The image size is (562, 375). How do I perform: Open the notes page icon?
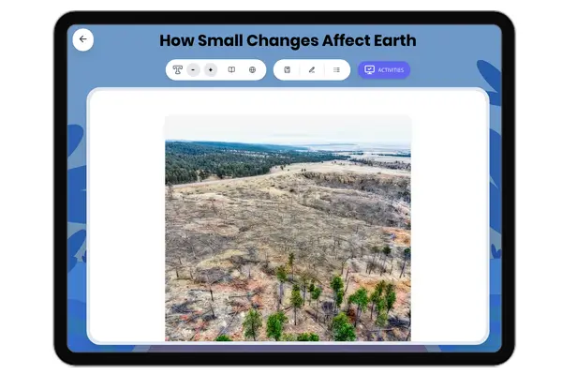click(x=288, y=70)
